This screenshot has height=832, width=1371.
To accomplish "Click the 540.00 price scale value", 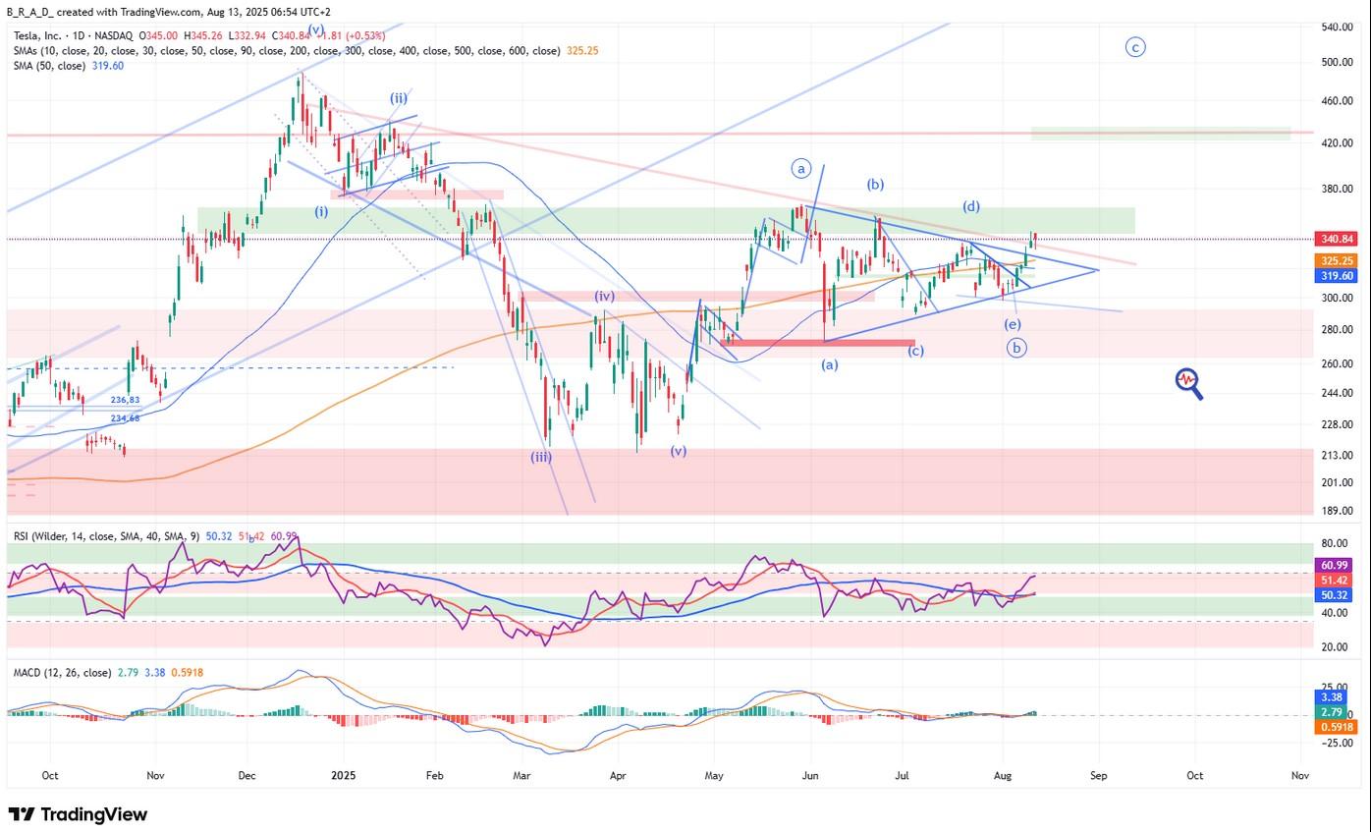I will (x=1337, y=27).
